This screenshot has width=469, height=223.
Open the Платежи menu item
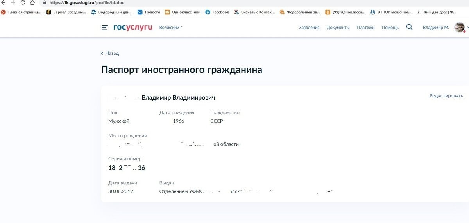click(x=366, y=28)
